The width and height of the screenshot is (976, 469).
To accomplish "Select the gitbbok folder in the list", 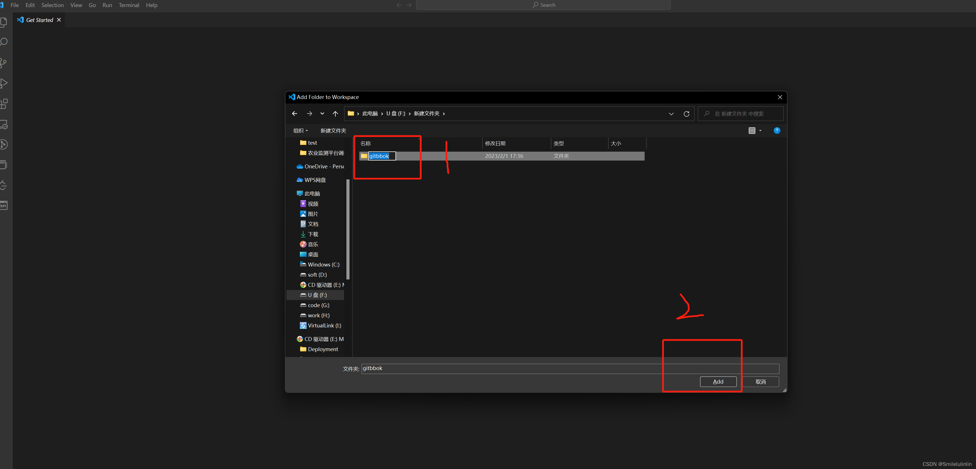I will click(379, 156).
